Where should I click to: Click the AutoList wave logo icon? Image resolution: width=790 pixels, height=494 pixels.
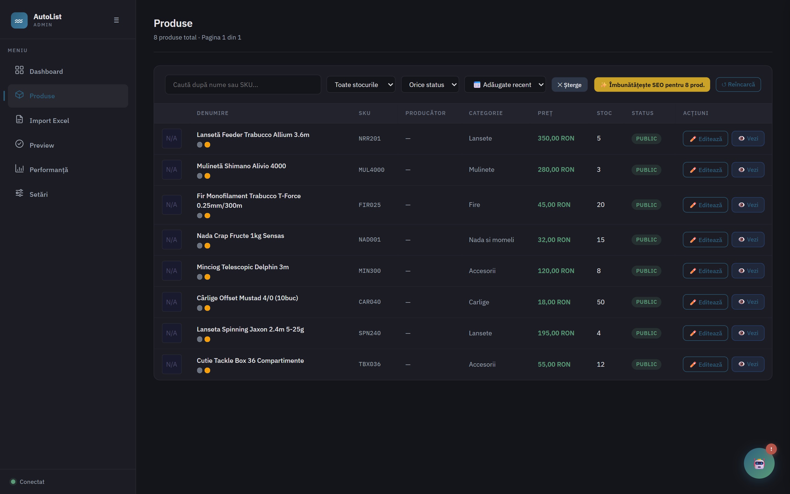tap(19, 20)
